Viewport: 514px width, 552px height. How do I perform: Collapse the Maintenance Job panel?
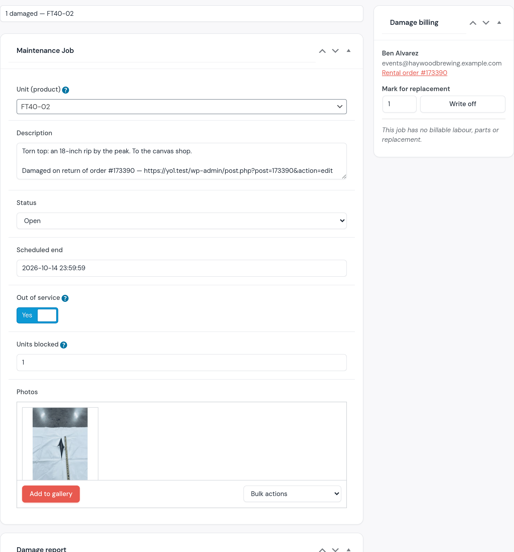coord(349,50)
